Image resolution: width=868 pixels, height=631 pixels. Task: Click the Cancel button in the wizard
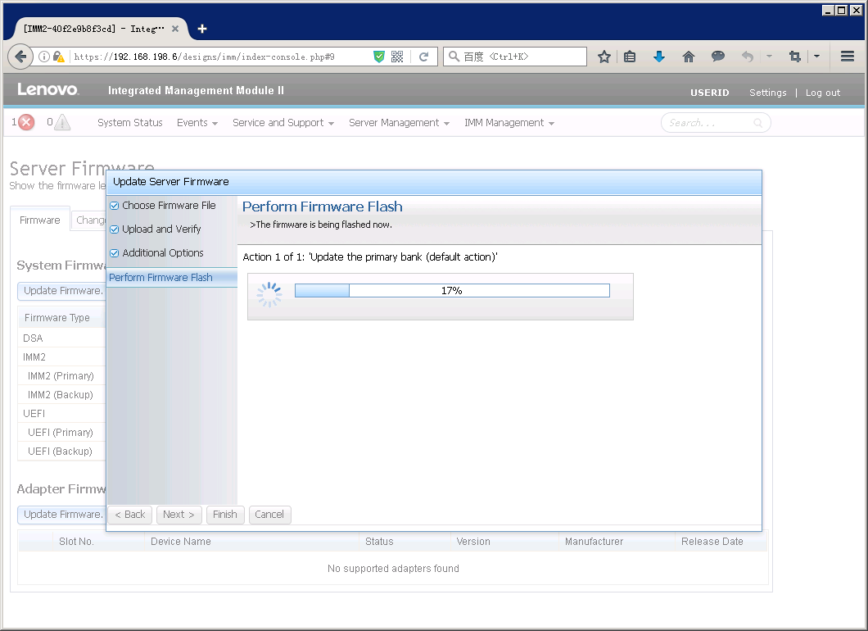[x=269, y=515]
